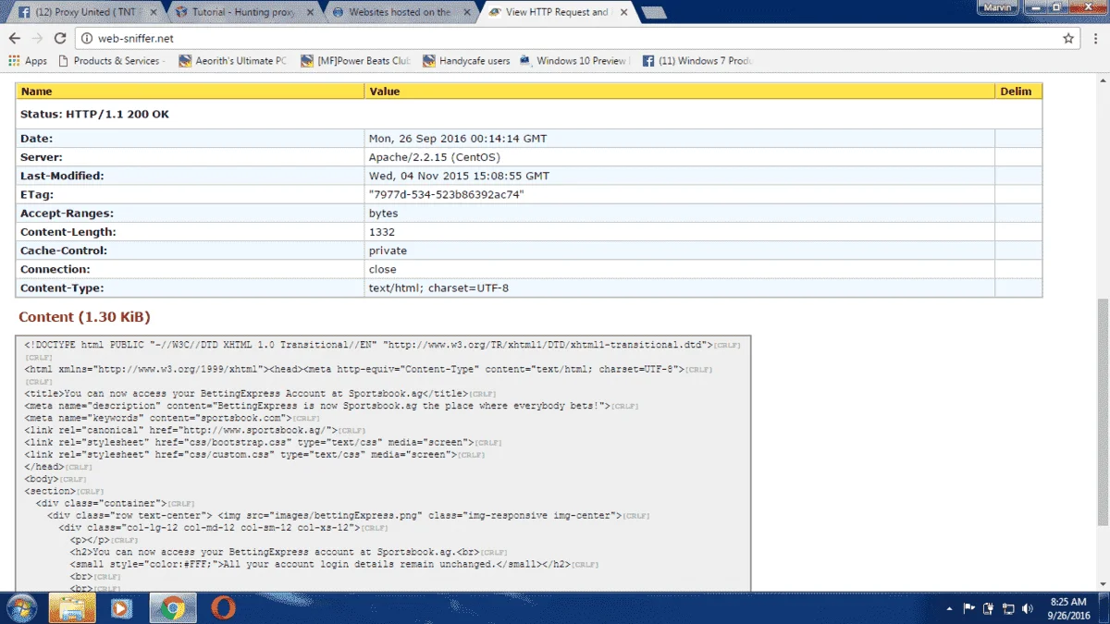Click the page vertical scrollbar thumb
The height and width of the screenshot is (624, 1110).
point(1102,410)
